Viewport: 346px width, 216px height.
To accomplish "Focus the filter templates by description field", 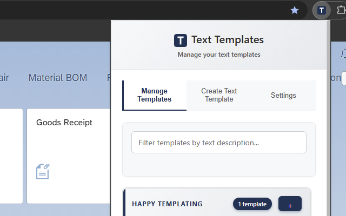I will pos(219,143).
